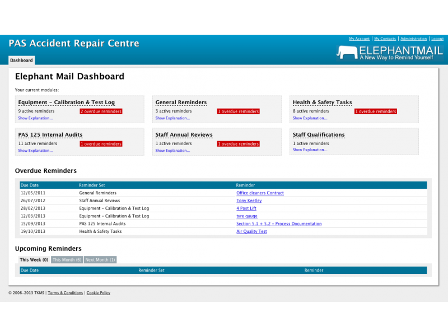Open Cookie Policy footer link
This screenshot has width=448, height=336.
click(x=99, y=293)
